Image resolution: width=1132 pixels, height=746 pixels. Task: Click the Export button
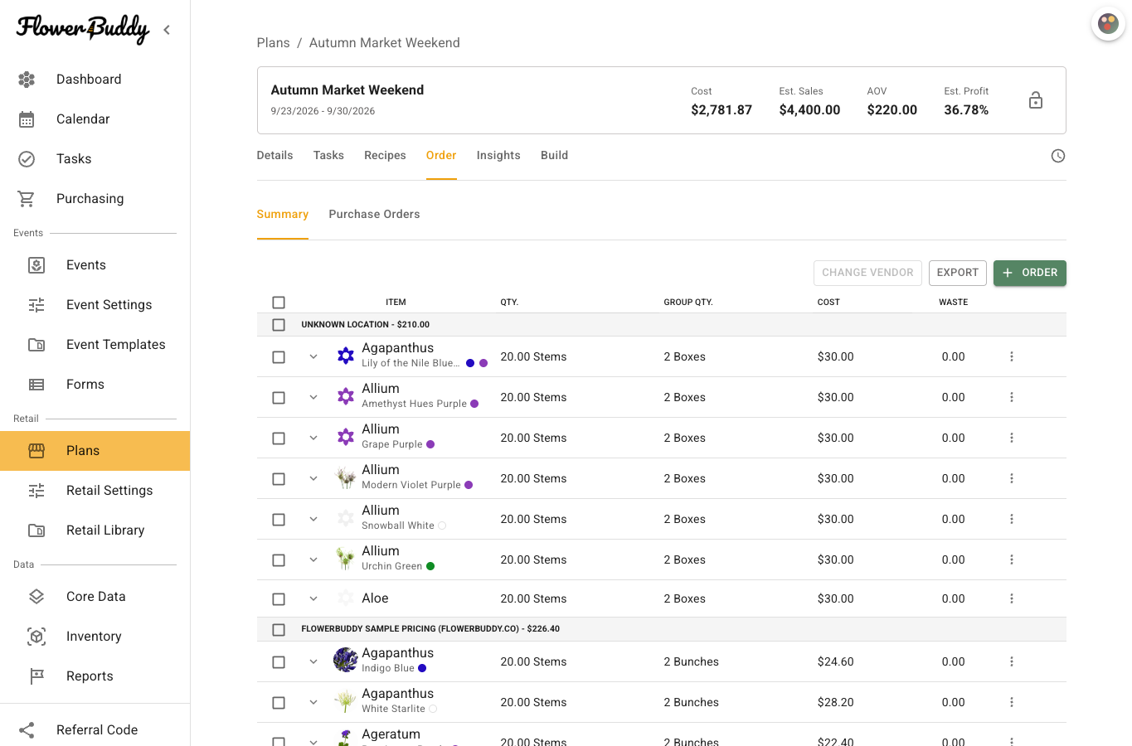[958, 273]
